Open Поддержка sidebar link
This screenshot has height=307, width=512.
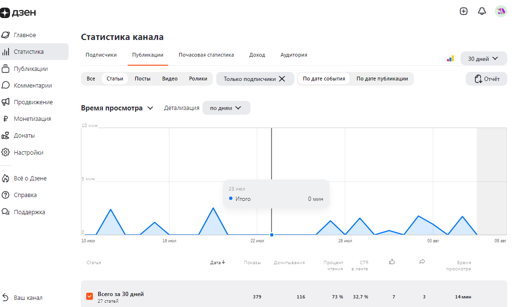coord(30,212)
